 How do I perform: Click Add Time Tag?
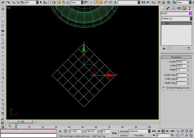click(x=99, y=136)
